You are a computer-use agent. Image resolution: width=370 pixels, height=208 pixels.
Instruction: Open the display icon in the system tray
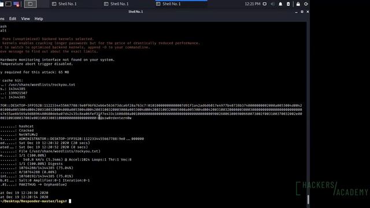click(265, 4)
